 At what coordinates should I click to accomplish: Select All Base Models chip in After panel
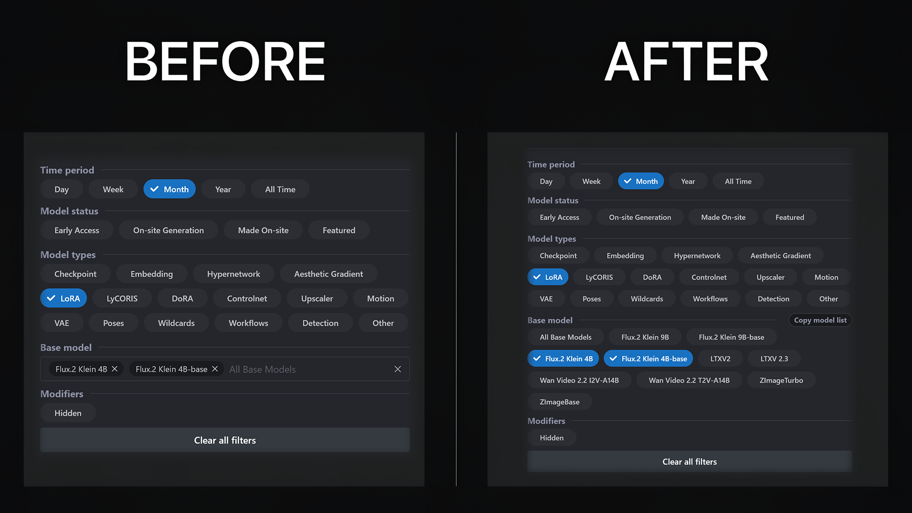tap(566, 337)
